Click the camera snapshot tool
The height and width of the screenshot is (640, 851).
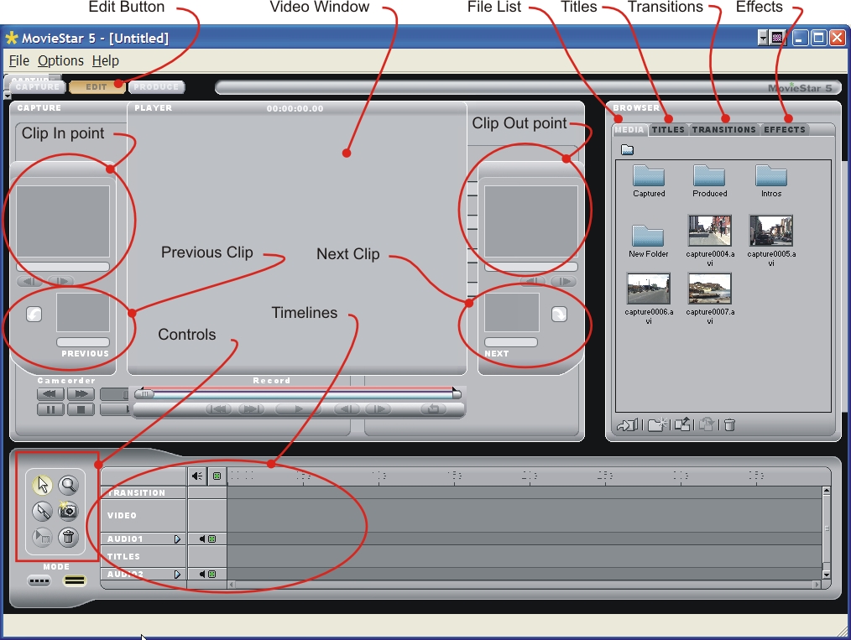[68, 511]
